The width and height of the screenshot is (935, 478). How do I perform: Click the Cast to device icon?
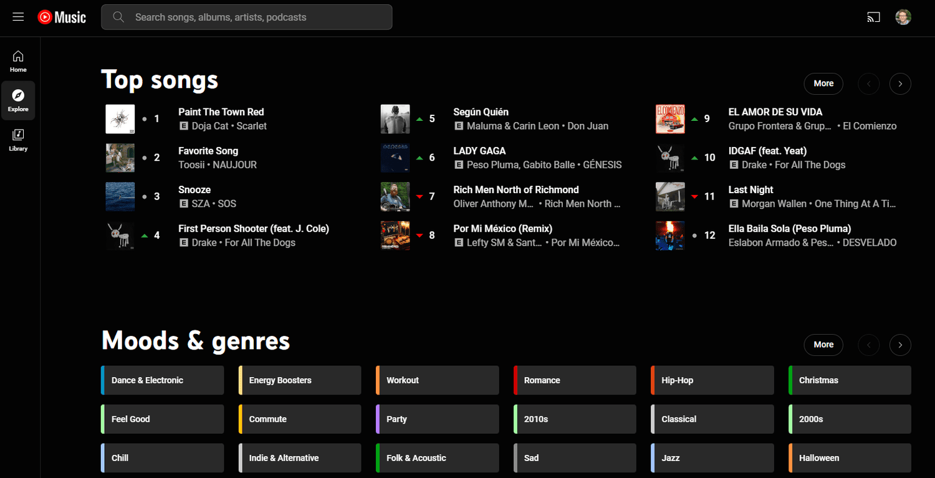(x=873, y=17)
